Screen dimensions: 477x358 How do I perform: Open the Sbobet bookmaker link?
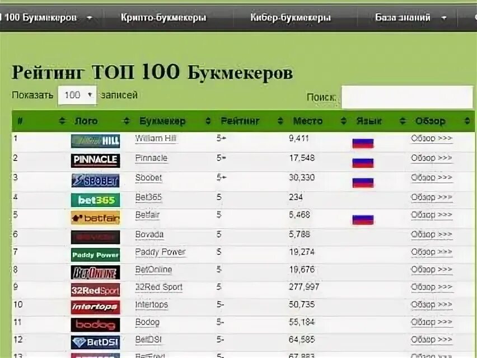click(148, 178)
